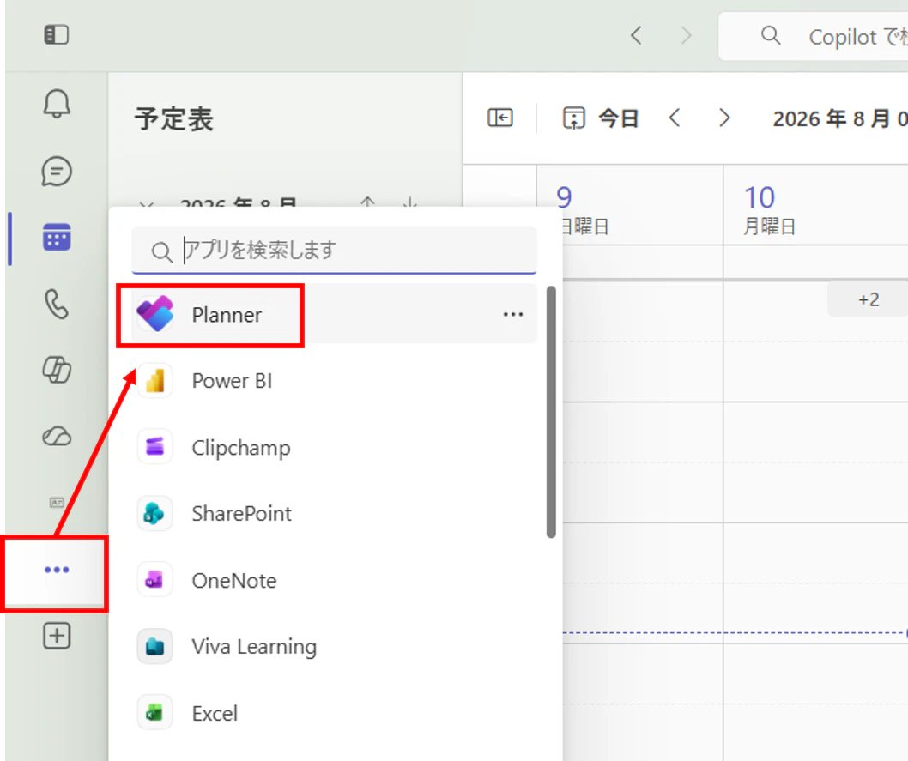
Task: Click the 予定表 heading
Action: click(x=173, y=119)
